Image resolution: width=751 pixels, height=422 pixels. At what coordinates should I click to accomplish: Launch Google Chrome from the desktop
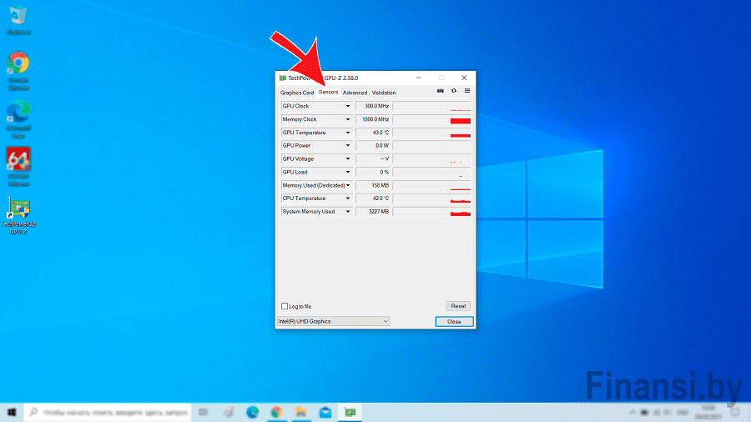click(x=18, y=71)
